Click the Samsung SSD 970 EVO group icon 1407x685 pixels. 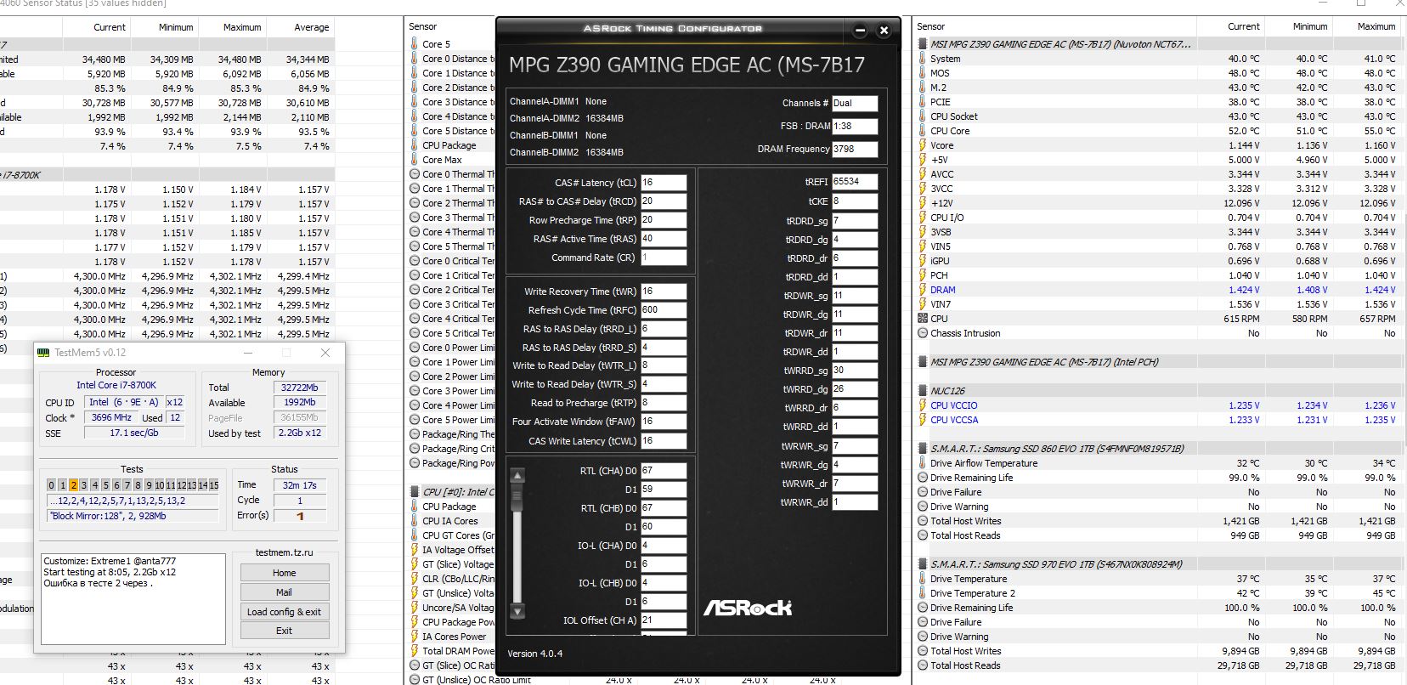(x=923, y=563)
